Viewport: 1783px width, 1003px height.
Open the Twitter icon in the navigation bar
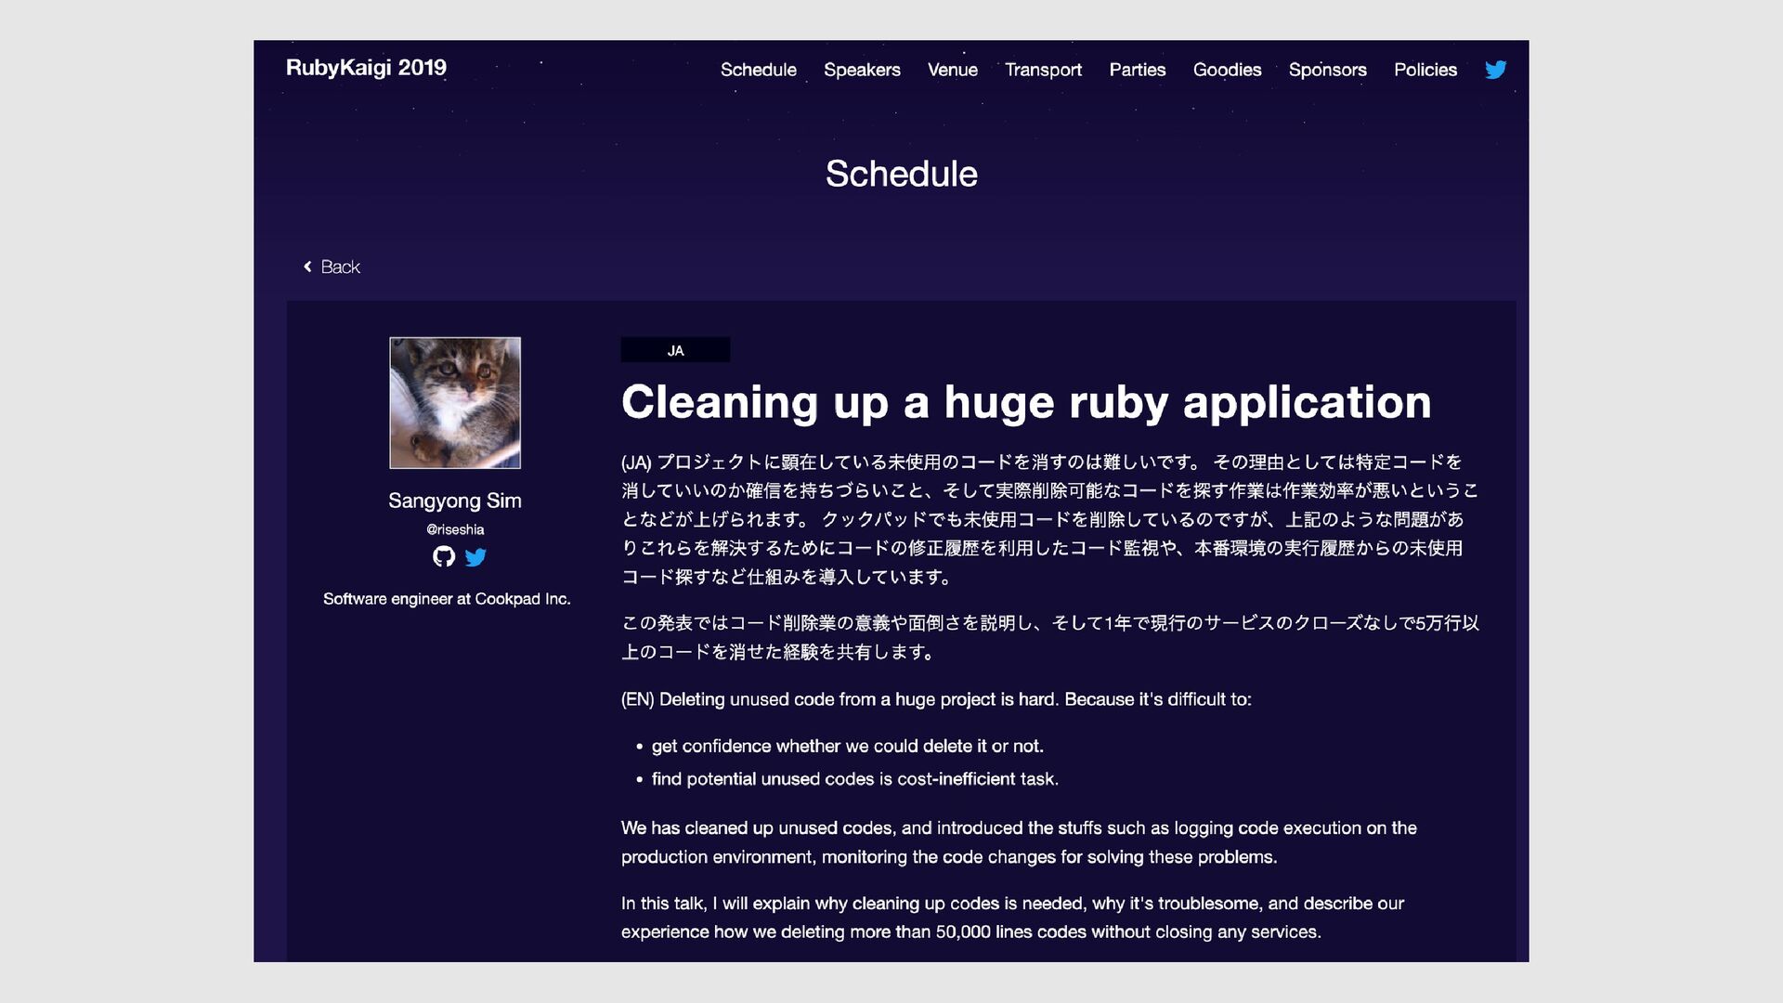1495,70
